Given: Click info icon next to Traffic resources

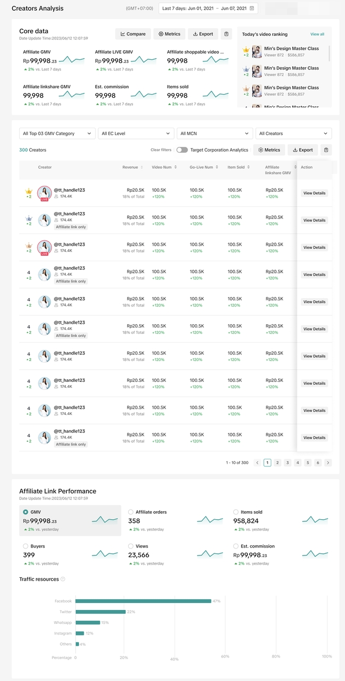Looking at the screenshot, I should point(63,579).
